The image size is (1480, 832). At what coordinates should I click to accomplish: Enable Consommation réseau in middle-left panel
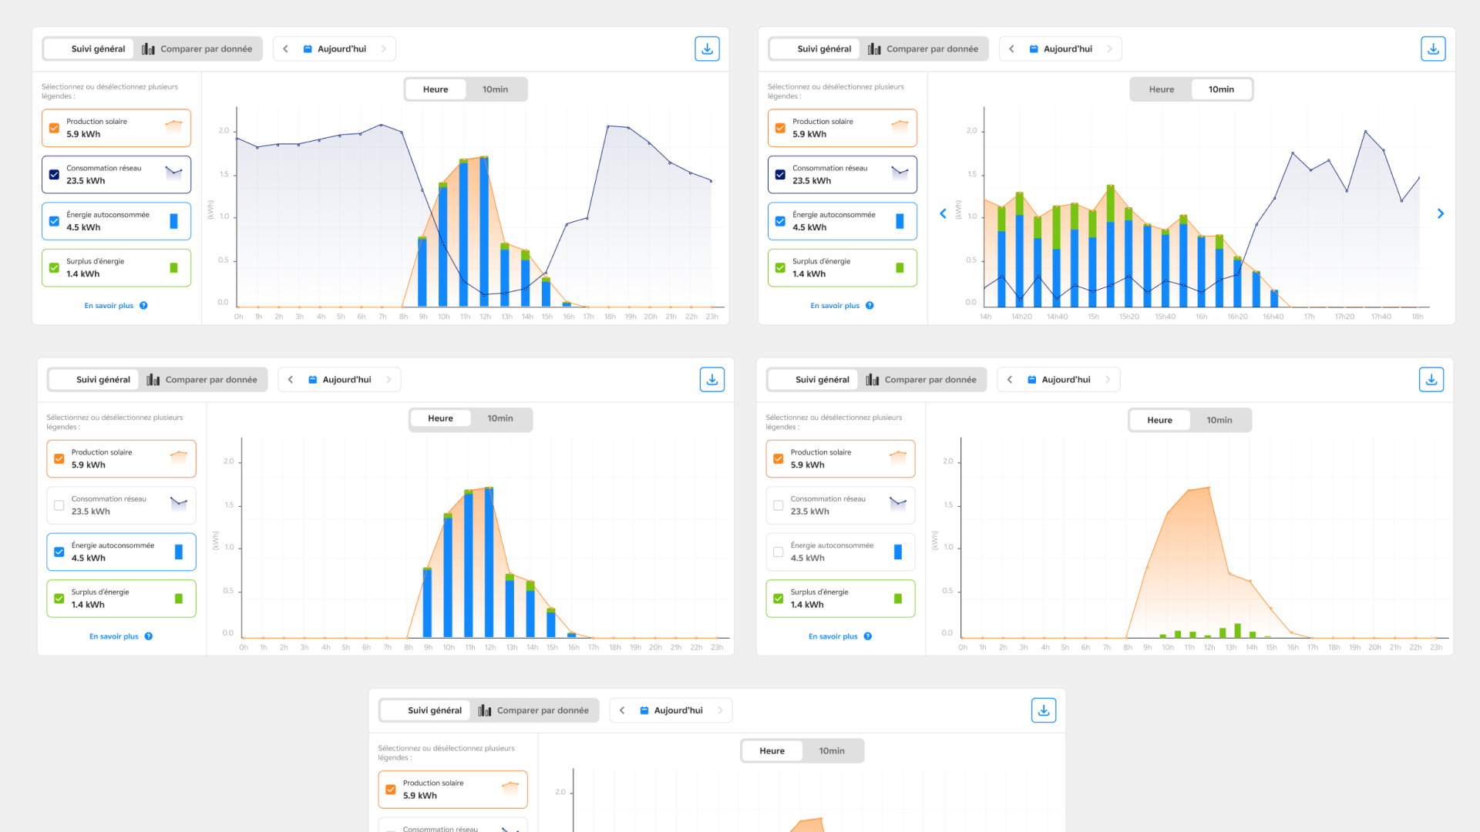click(59, 505)
